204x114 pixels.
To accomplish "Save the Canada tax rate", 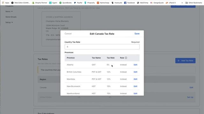I will pyautogui.click(x=137, y=34).
